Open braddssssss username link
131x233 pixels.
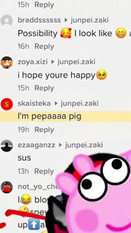(x=39, y=20)
